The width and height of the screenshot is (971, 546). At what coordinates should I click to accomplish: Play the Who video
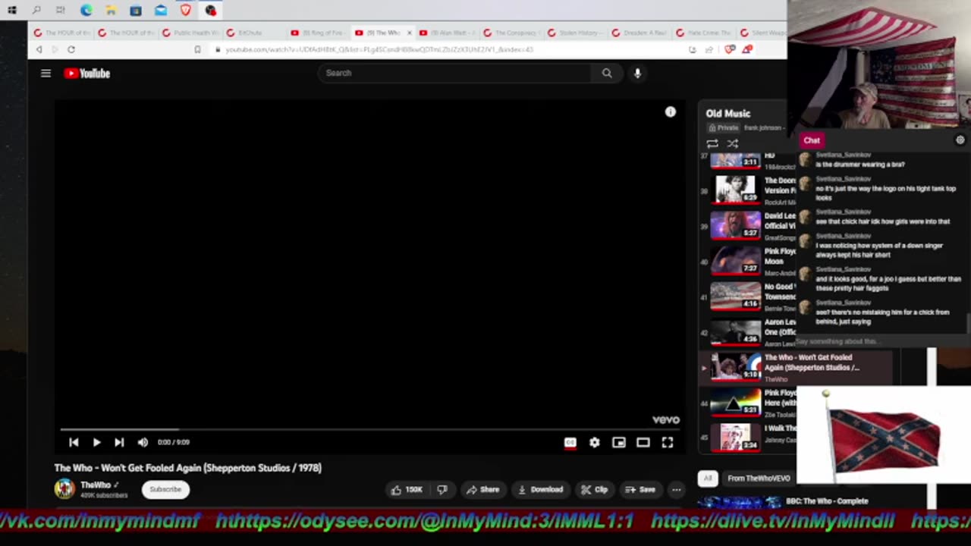point(96,442)
